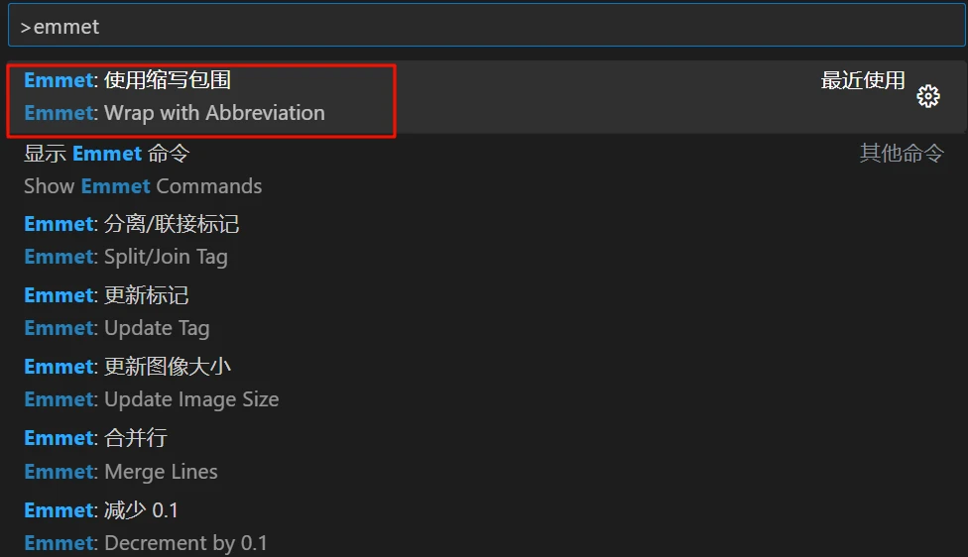Viewport: 968px width, 557px height.
Task: Click the '>' prefix in command input
Action: point(26,27)
